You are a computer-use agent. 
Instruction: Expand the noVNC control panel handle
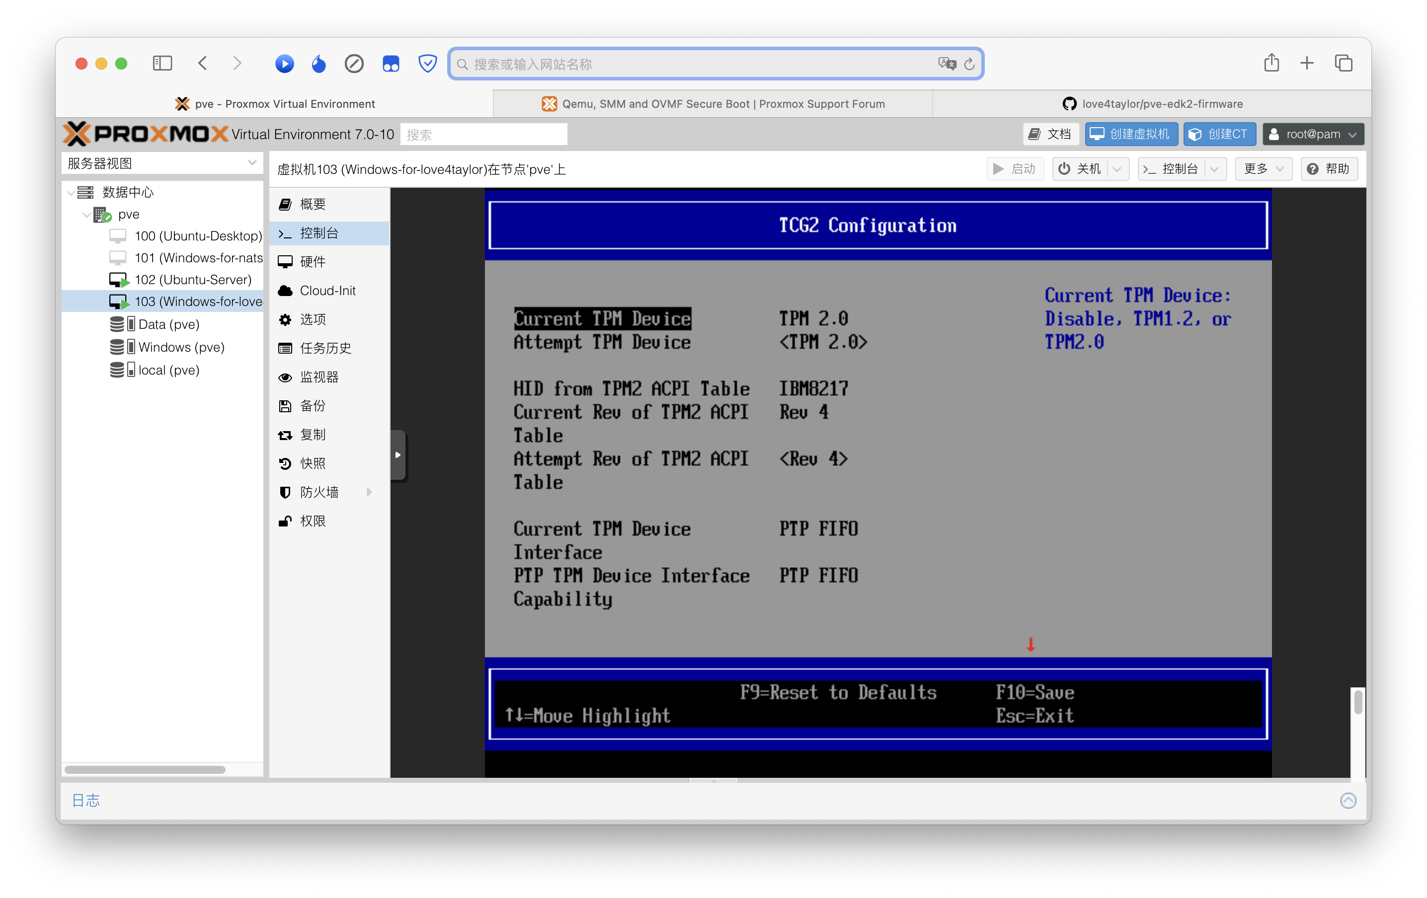pos(398,455)
